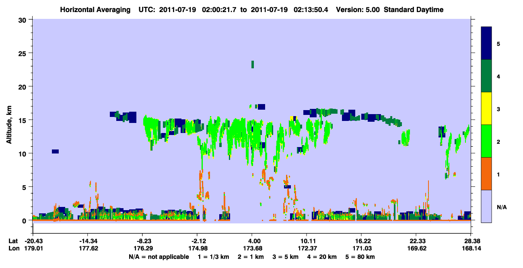Click the dark green level 4 legend swatch
Screen dimensions: 523x268
point(487,76)
